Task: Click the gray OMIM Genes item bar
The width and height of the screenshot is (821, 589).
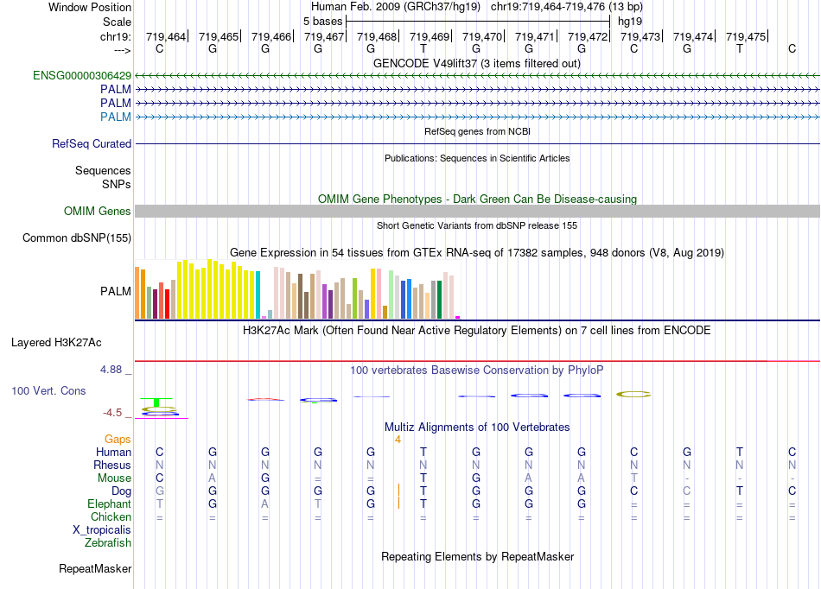Action: click(477, 212)
